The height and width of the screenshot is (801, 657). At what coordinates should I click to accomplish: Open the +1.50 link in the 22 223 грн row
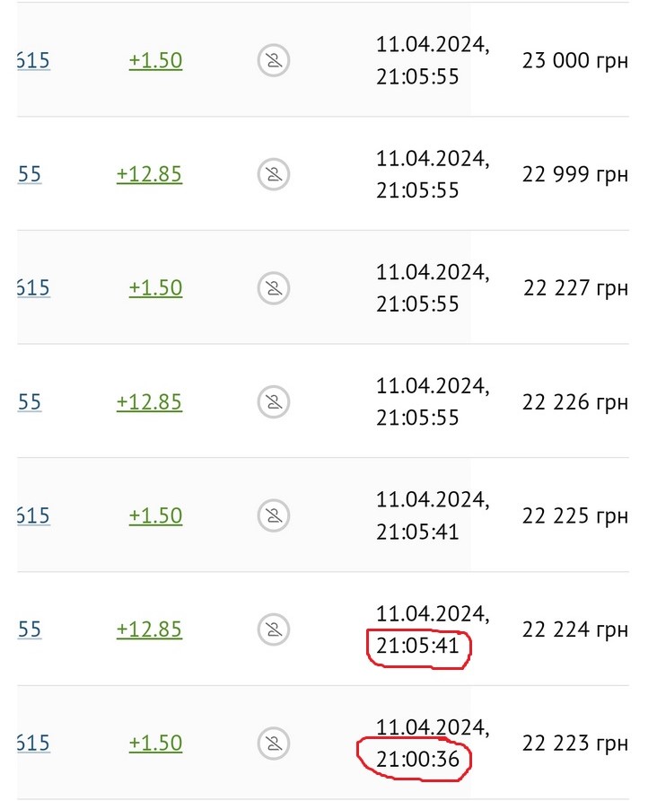(x=155, y=744)
